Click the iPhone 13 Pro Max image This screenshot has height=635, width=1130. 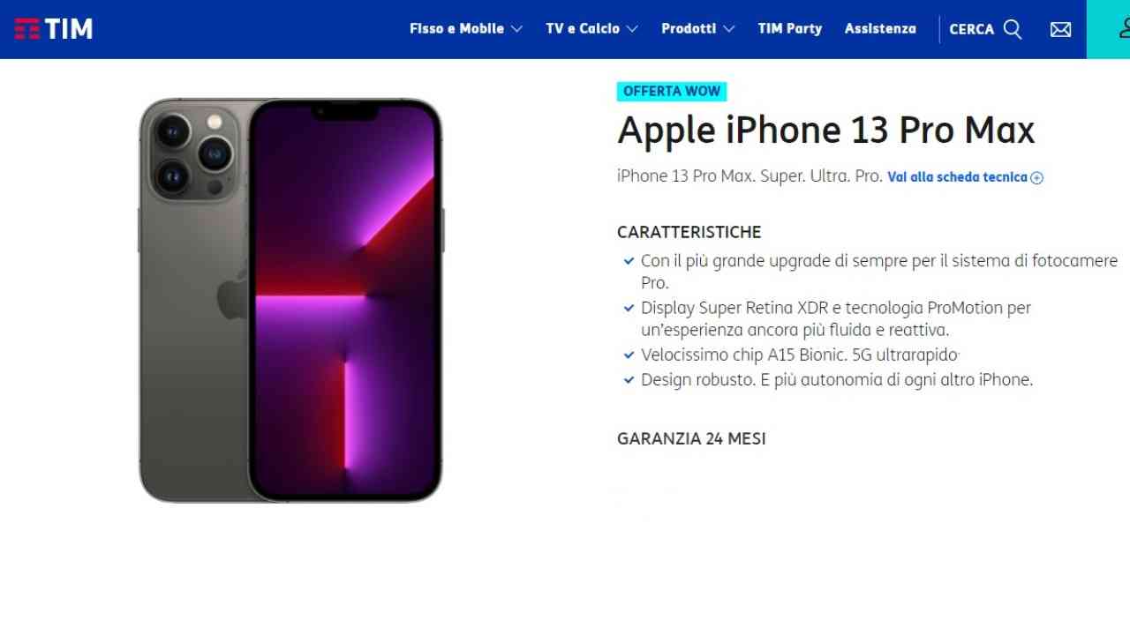[x=290, y=300]
